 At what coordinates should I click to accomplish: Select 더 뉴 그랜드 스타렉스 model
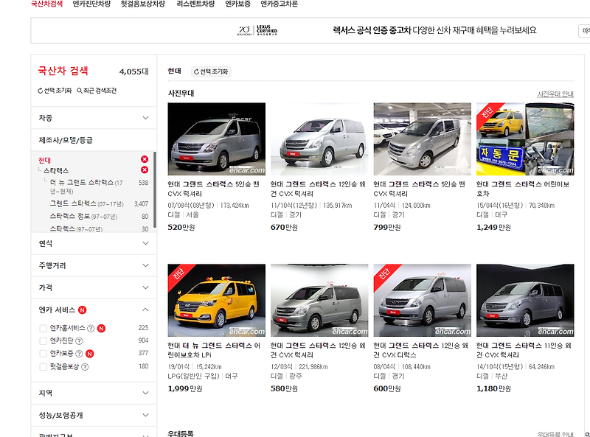pyautogui.click(x=86, y=186)
